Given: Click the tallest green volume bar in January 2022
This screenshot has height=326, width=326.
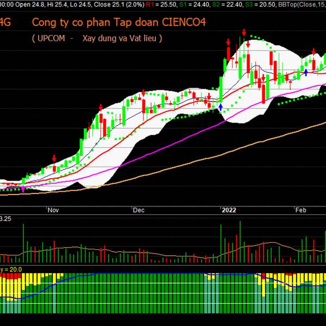Looking at the screenshot, I should pyautogui.click(x=240, y=242).
